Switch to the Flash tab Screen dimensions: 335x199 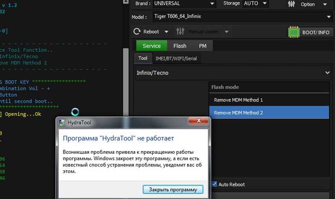(180, 46)
